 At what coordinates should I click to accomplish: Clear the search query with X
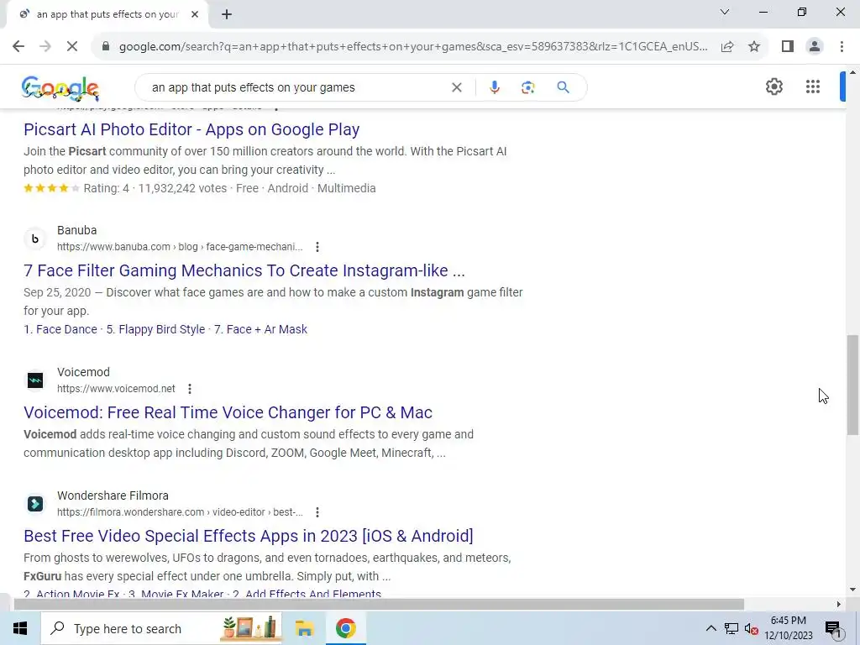[x=456, y=87]
